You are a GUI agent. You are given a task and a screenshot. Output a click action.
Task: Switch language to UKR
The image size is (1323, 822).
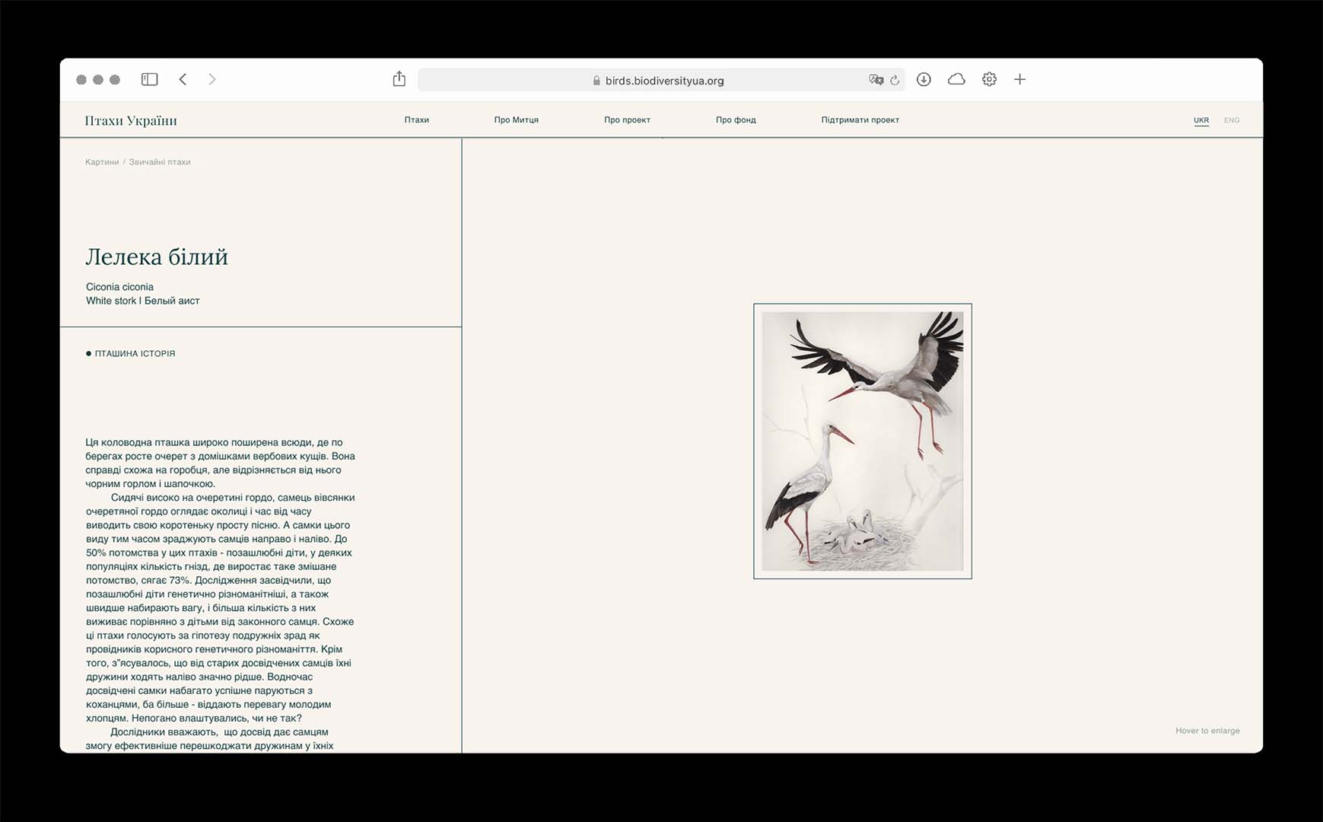pos(1201,120)
